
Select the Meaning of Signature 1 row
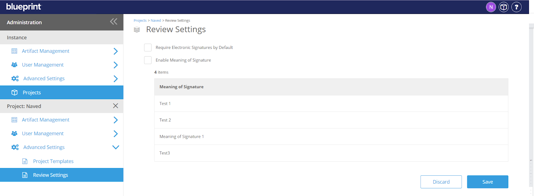click(182, 137)
